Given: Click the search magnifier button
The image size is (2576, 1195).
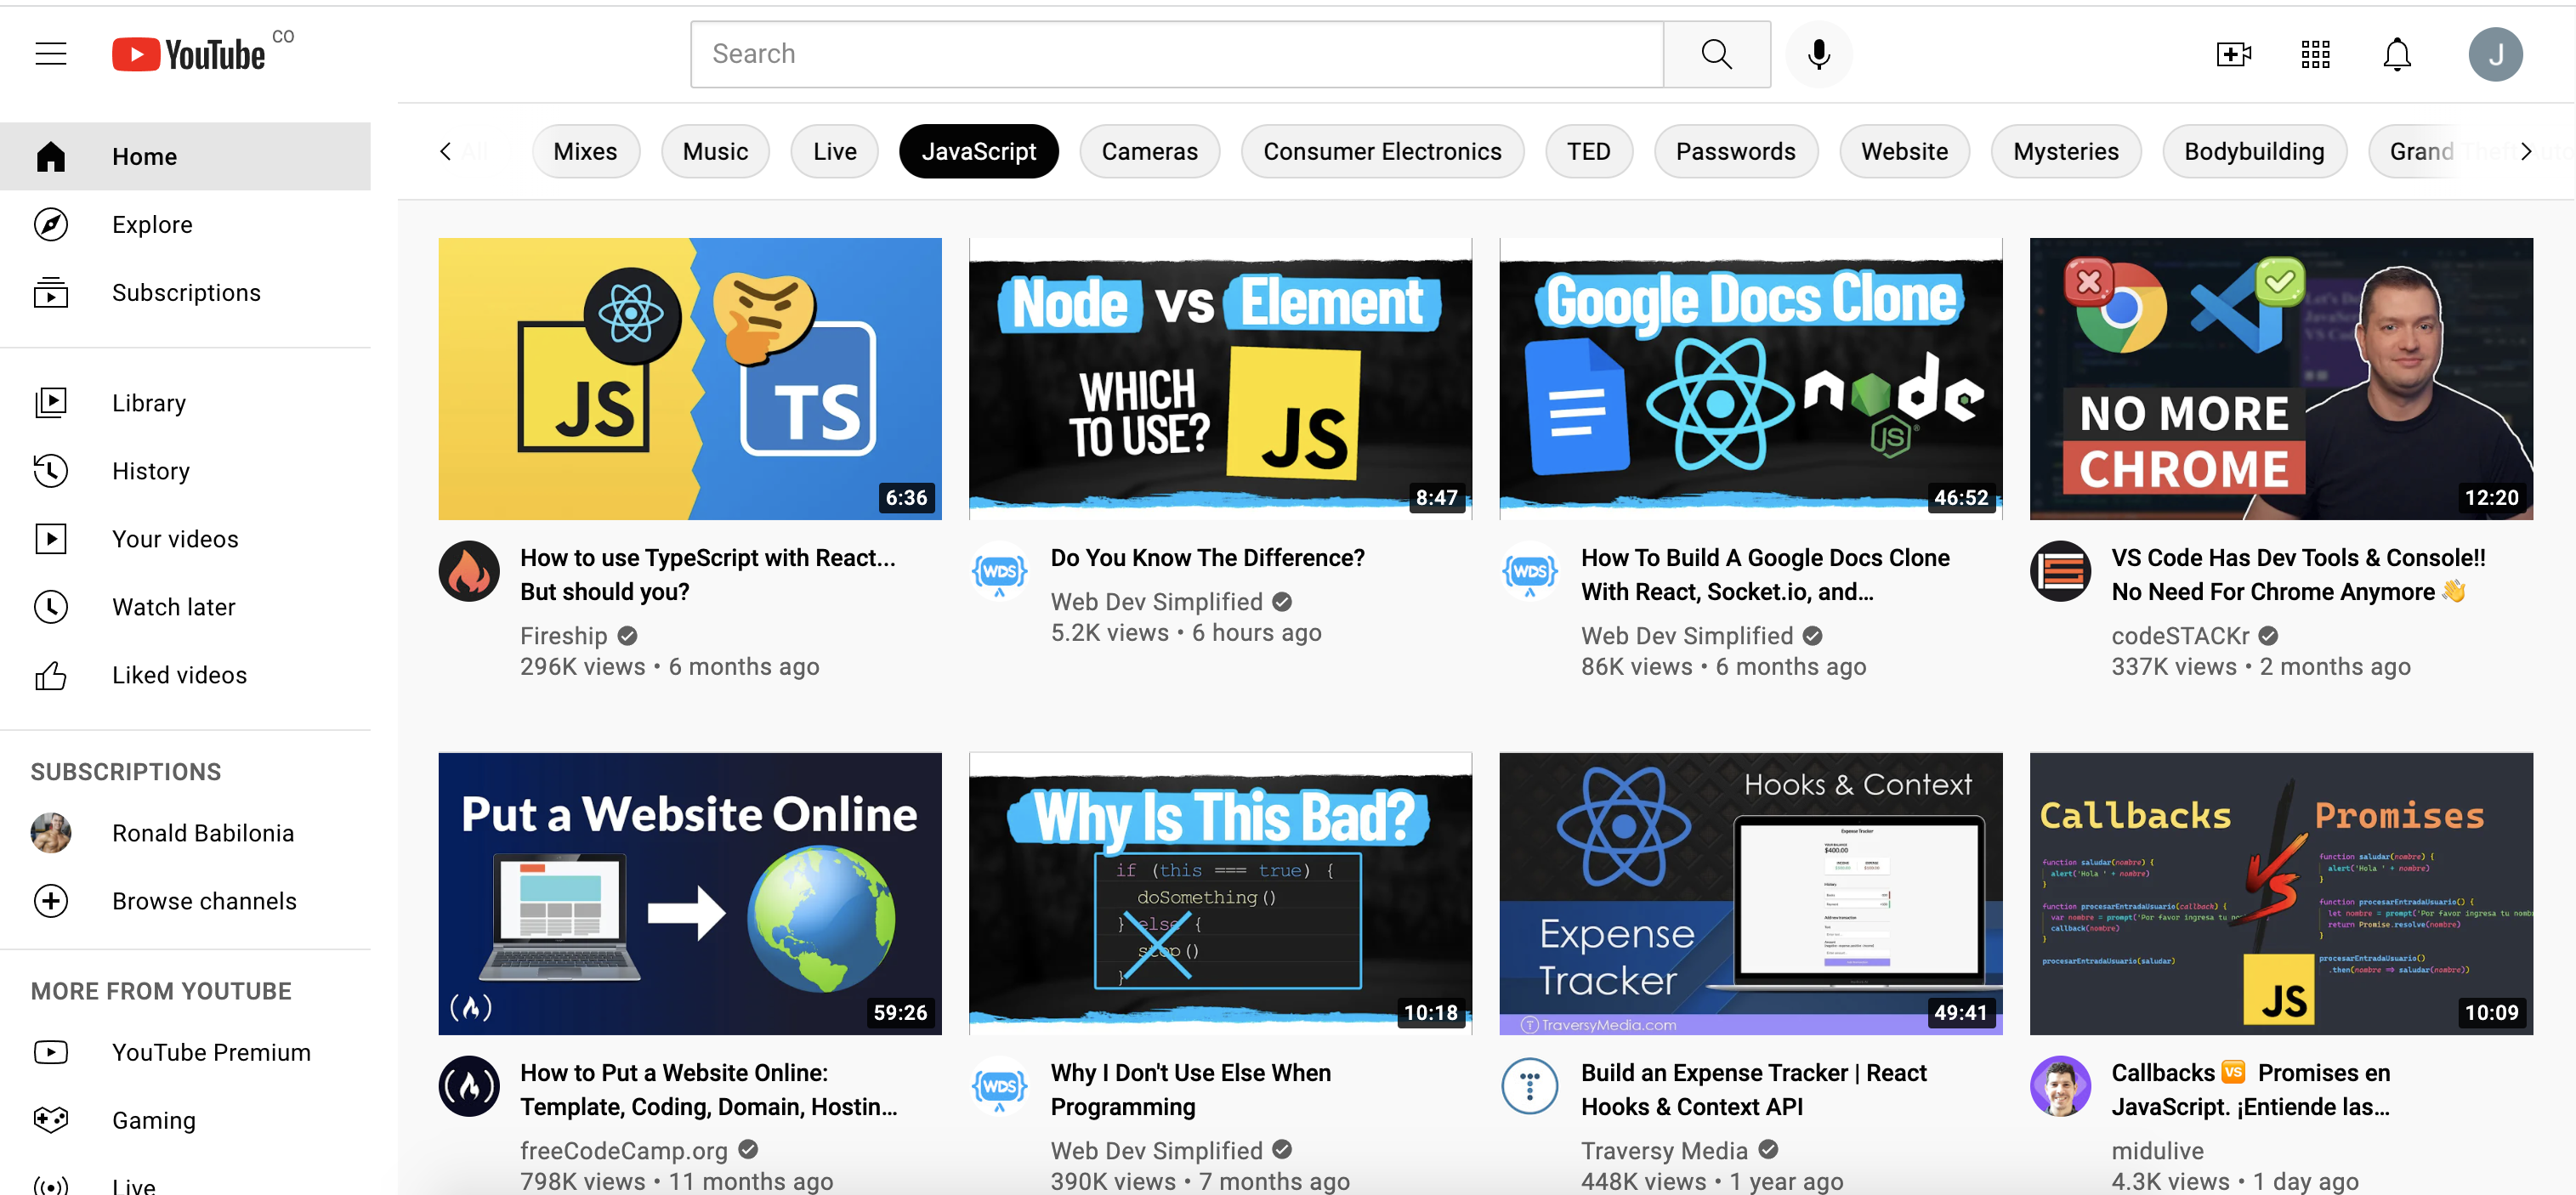Looking at the screenshot, I should click(x=1716, y=54).
